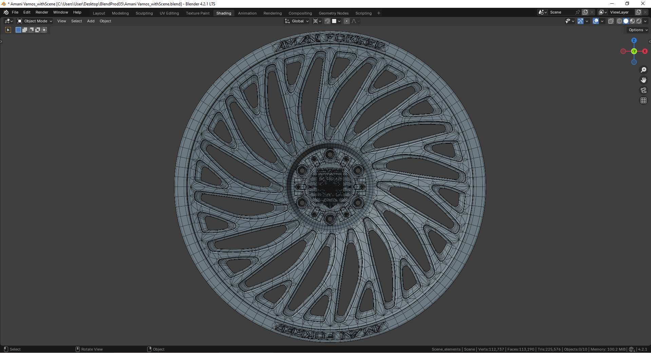Set selection mode to Intersect
651x353 pixels.
pos(44,30)
